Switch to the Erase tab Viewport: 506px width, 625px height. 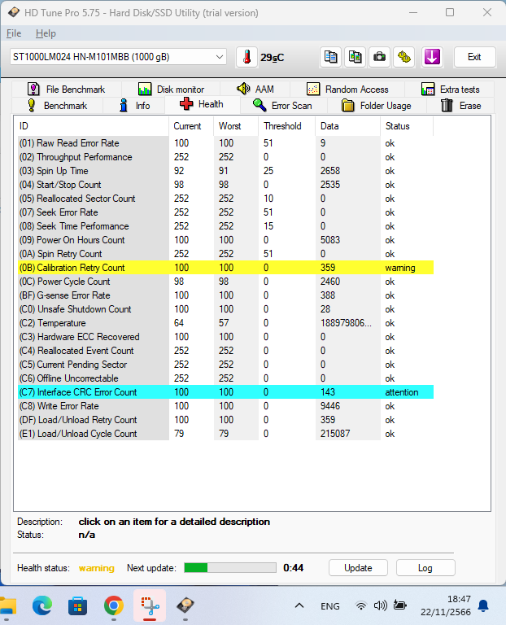(461, 106)
